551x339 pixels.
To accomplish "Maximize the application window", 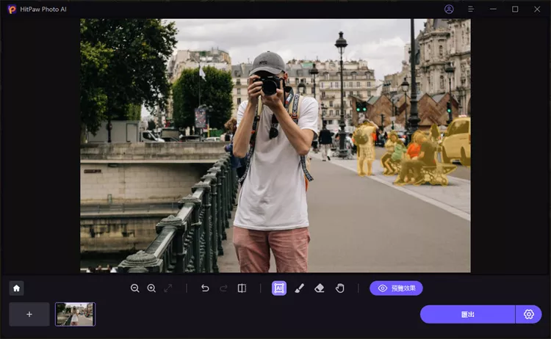I will (x=515, y=9).
